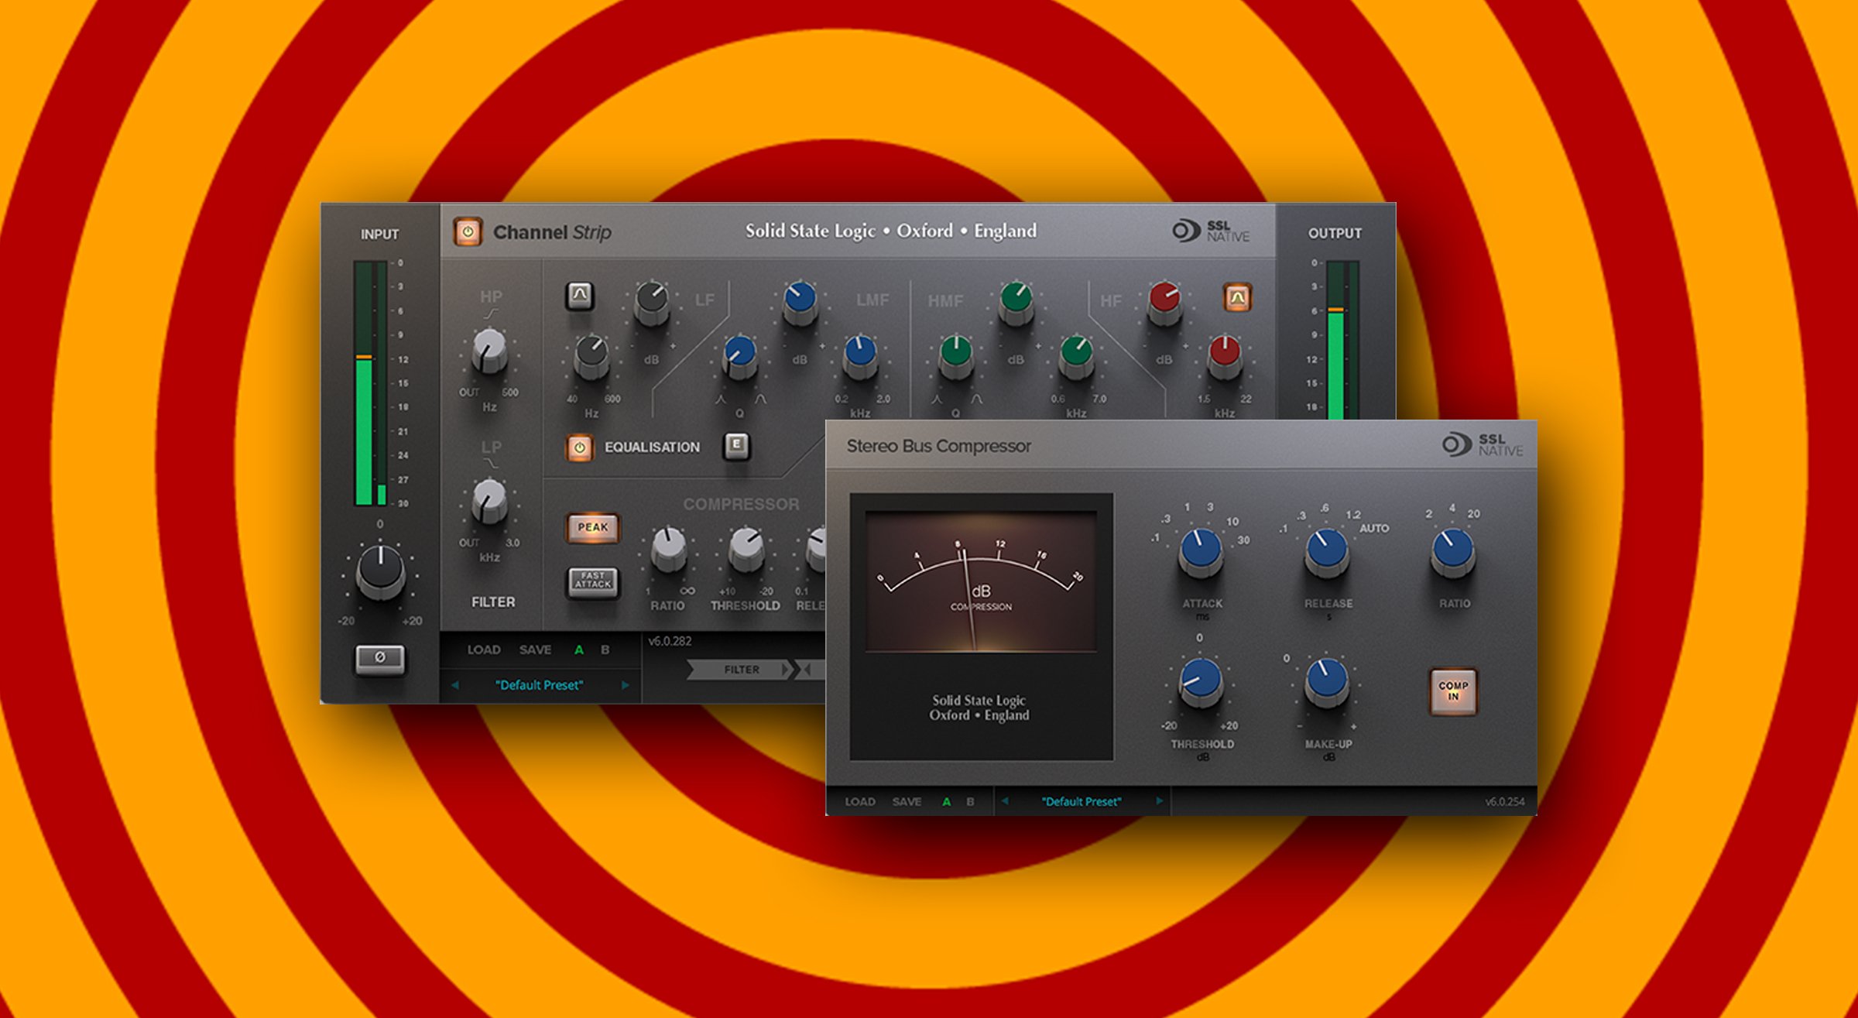The image size is (1858, 1018).
Task: Go to previous preset in Bus Compressor
Action: tap(1005, 801)
